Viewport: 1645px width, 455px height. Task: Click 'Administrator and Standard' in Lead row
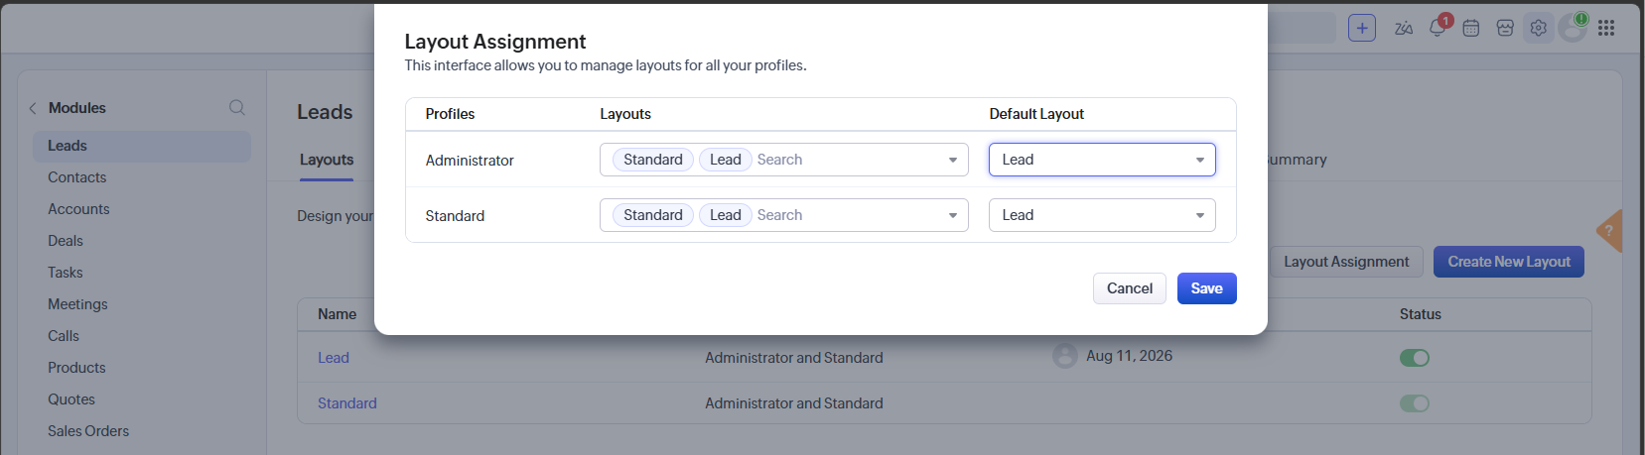pyautogui.click(x=794, y=358)
